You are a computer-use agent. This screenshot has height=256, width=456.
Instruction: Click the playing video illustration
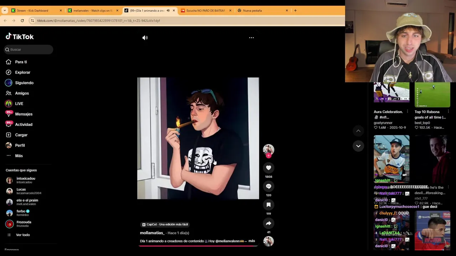(x=198, y=138)
